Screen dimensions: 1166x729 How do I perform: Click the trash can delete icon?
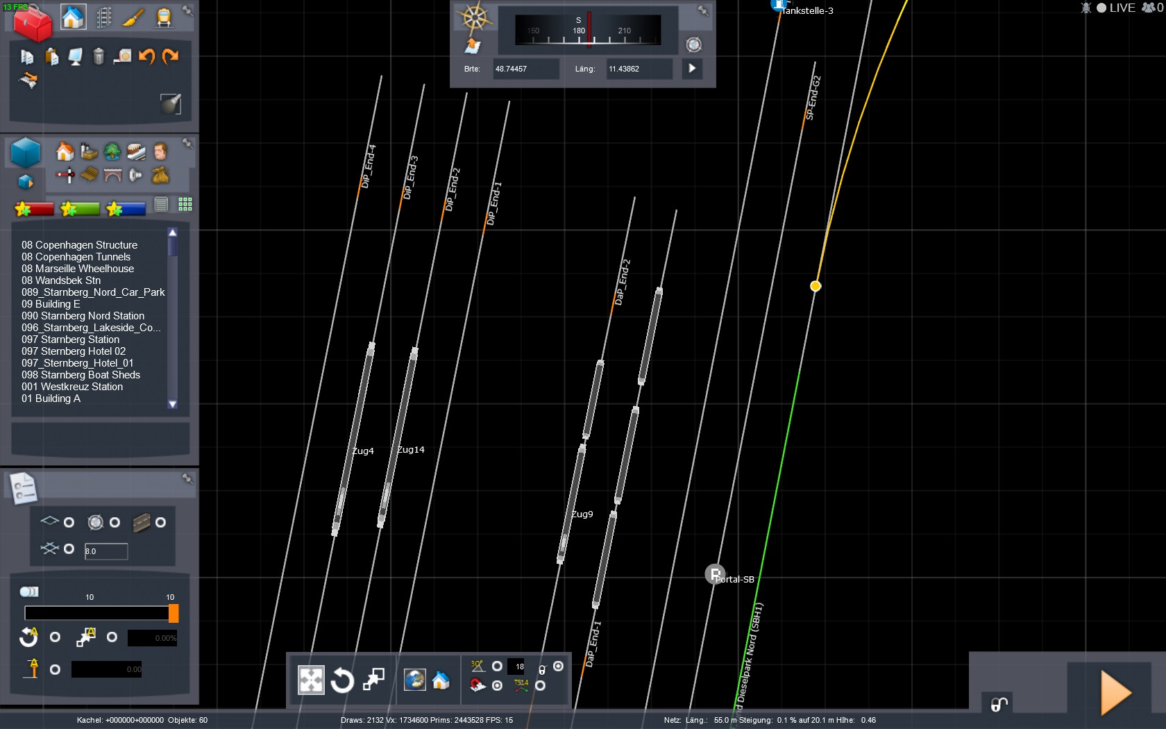[x=99, y=56]
